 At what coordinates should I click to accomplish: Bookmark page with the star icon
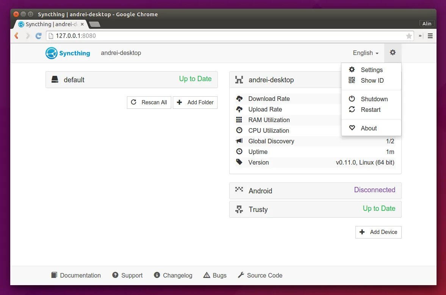point(409,36)
